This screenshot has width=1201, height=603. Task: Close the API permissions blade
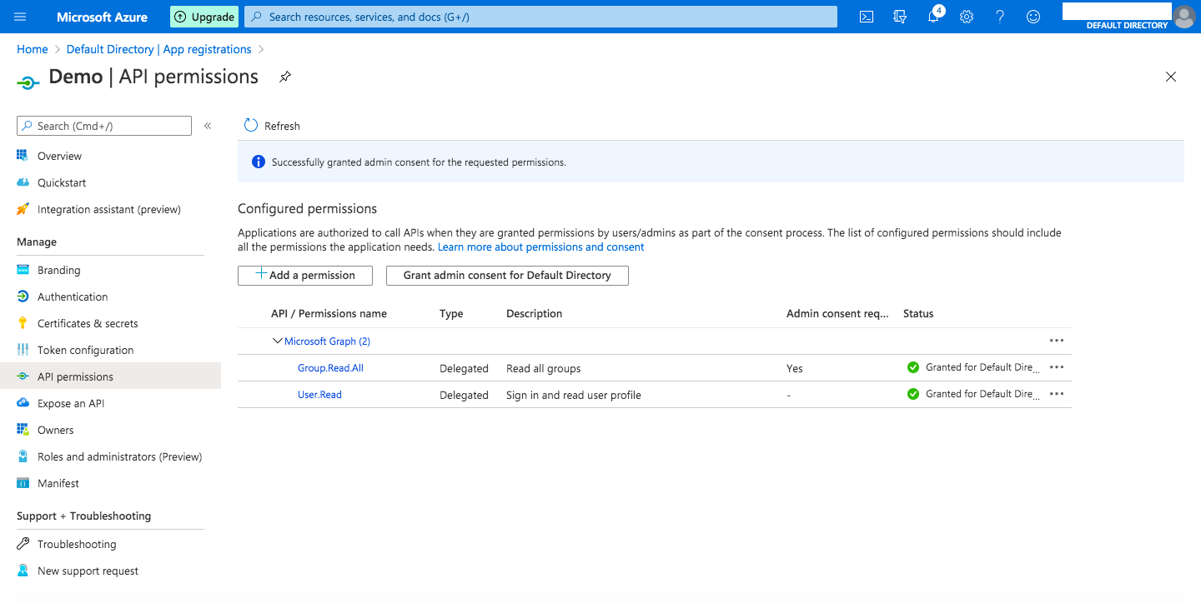tap(1171, 77)
